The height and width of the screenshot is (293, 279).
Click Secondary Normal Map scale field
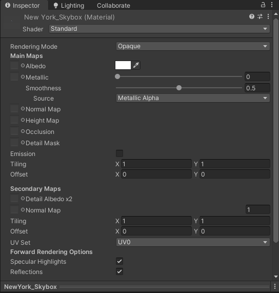tap(257, 209)
